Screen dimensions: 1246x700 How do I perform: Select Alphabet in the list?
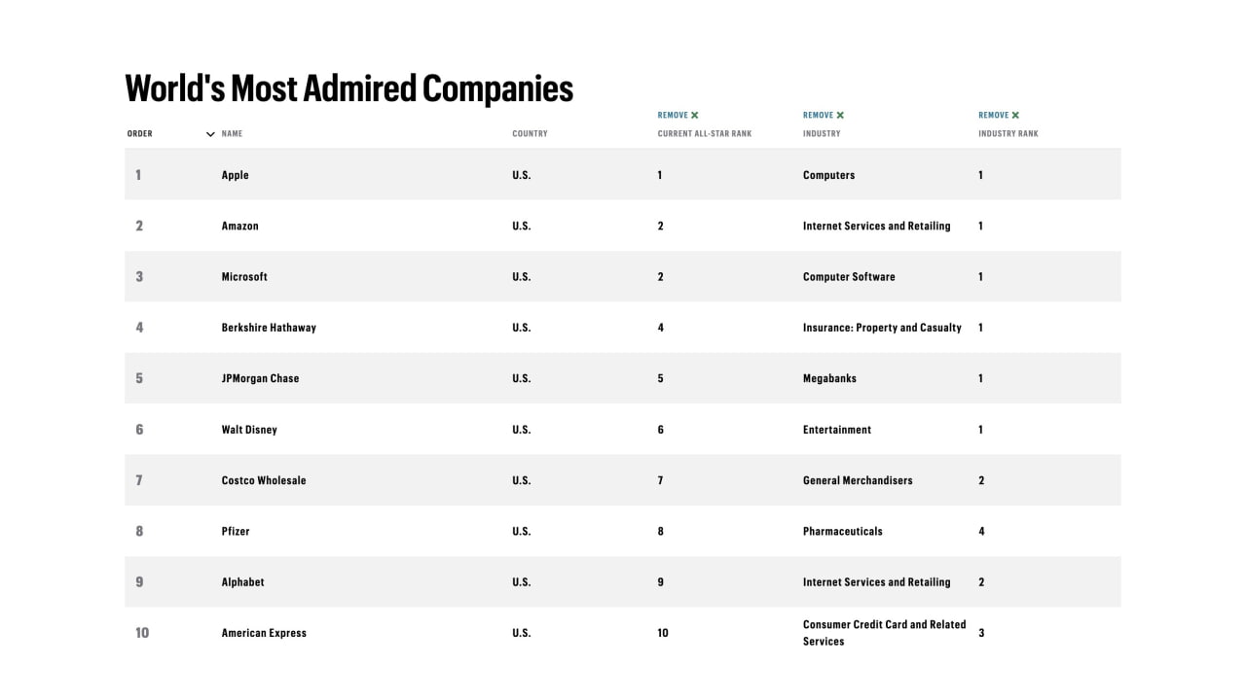click(242, 582)
